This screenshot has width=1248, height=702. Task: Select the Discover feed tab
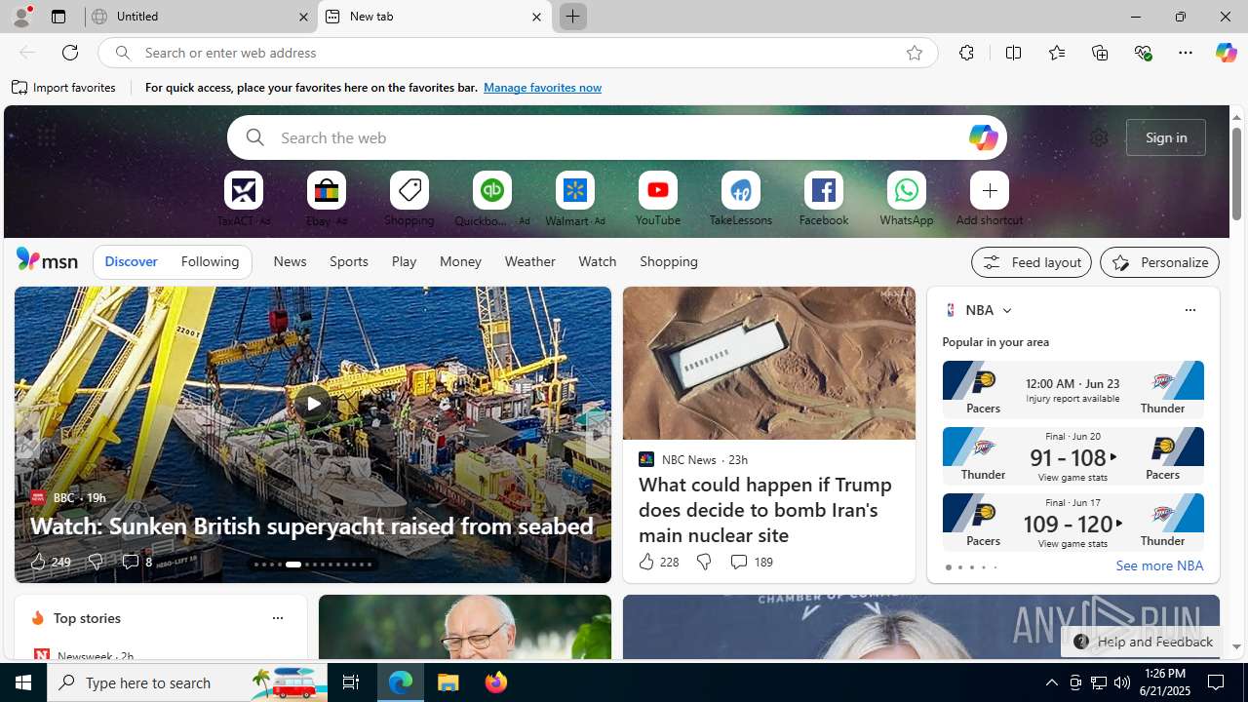131,261
